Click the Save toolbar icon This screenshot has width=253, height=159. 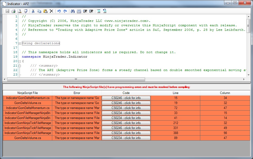click(7, 11)
